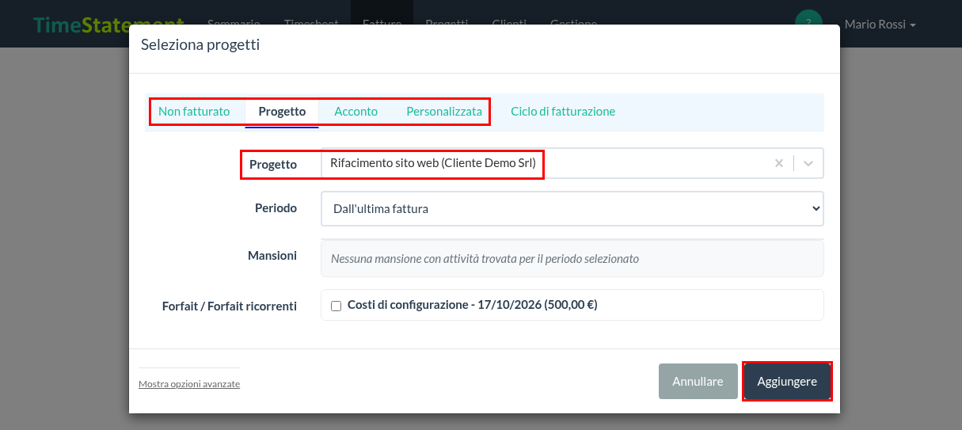Expand the Progetto combo box chevron

[808, 163]
